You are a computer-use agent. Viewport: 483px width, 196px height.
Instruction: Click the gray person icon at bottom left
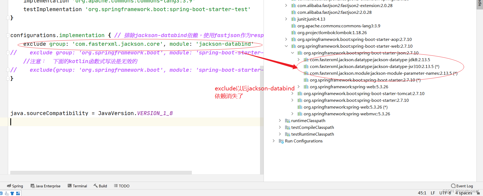(7, 193)
